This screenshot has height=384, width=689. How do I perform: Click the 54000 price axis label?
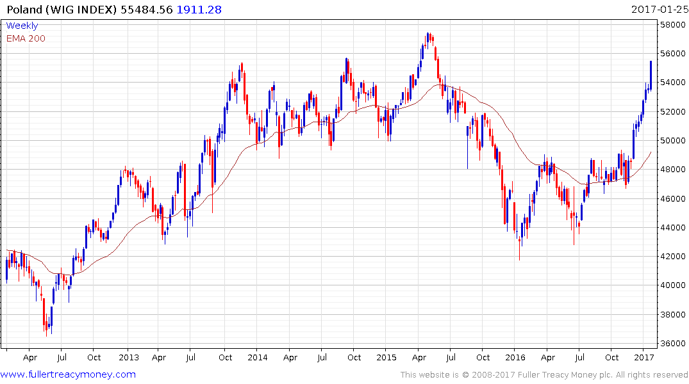pos(673,83)
